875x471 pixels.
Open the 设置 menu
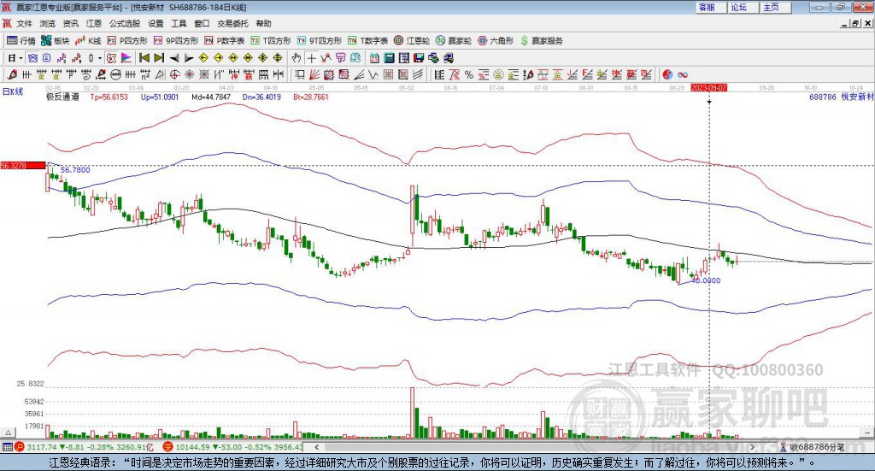[156, 23]
